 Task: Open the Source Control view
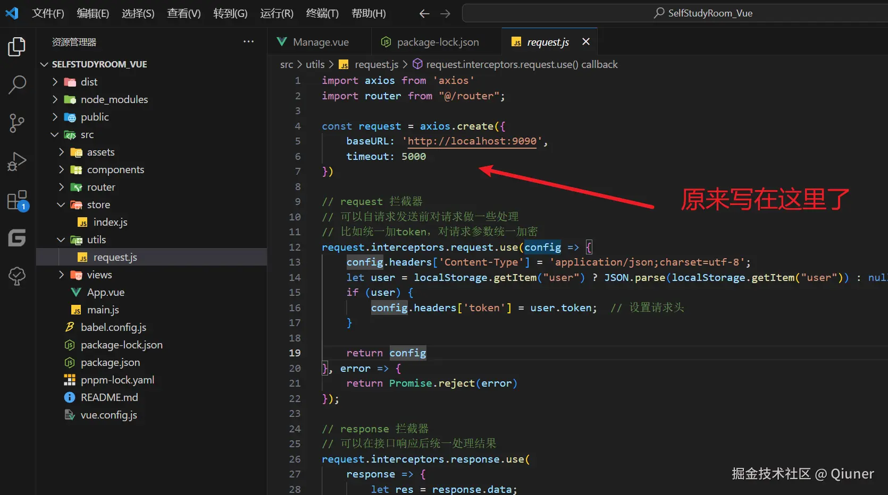pos(17,123)
